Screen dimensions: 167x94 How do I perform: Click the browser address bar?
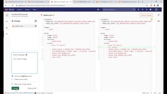click(x=81, y=5)
